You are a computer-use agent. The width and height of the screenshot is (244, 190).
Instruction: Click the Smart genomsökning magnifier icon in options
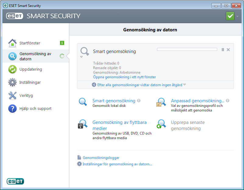click(x=83, y=102)
